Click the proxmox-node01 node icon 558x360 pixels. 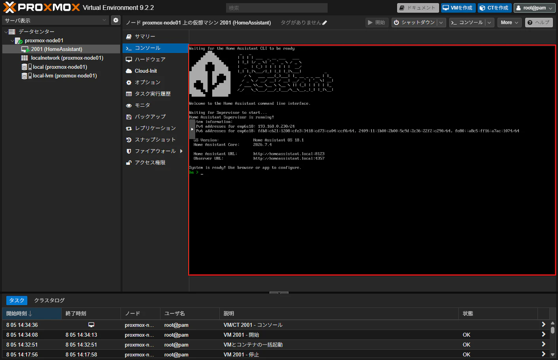[19, 41]
